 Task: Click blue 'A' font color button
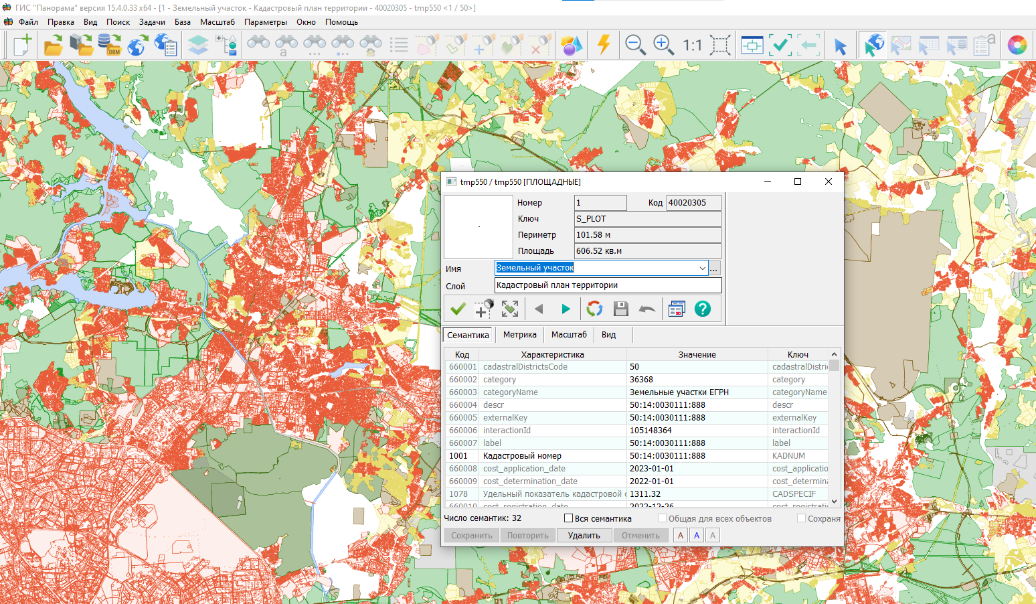[x=697, y=536]
